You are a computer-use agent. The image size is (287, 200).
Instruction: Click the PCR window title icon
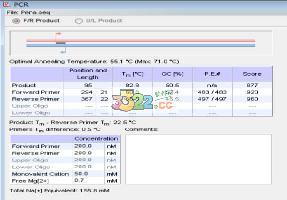(x=6, y=4)
